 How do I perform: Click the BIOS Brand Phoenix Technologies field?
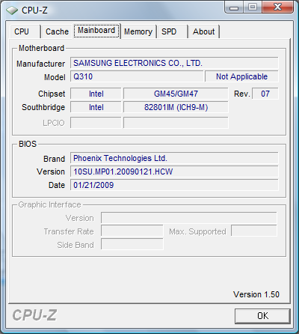coord(174,158)
